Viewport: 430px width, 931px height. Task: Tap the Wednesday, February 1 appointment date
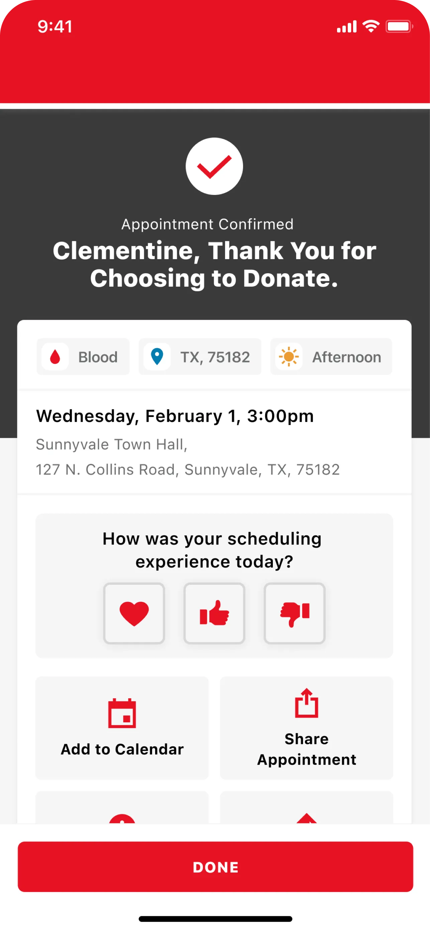[x=175, y=416]
